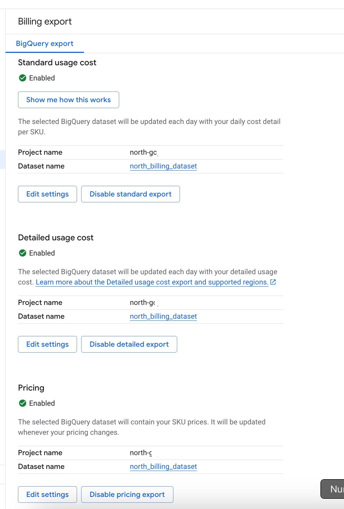Click the green check icon under Standard usage cost

click(23, 78)
